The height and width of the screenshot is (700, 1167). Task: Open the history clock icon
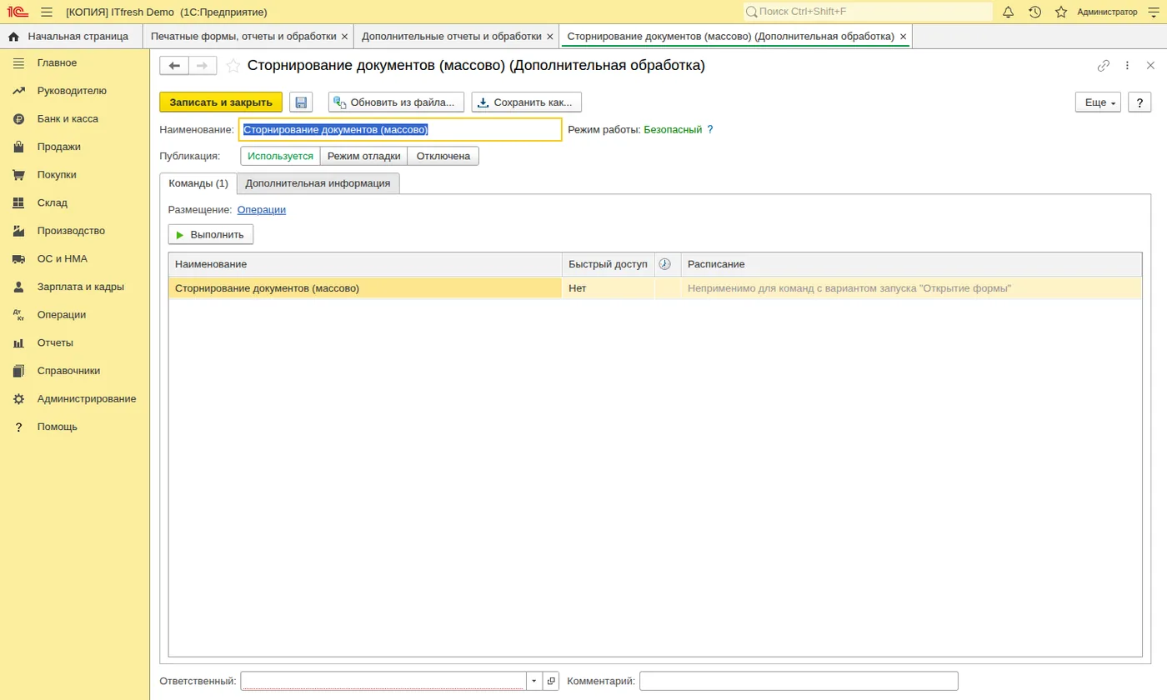pos(1034,12)
